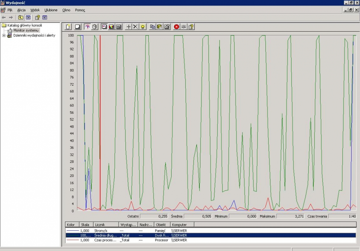
Task: Open the Plik menu
Action: pyautogui.click(x=10, y=10)
